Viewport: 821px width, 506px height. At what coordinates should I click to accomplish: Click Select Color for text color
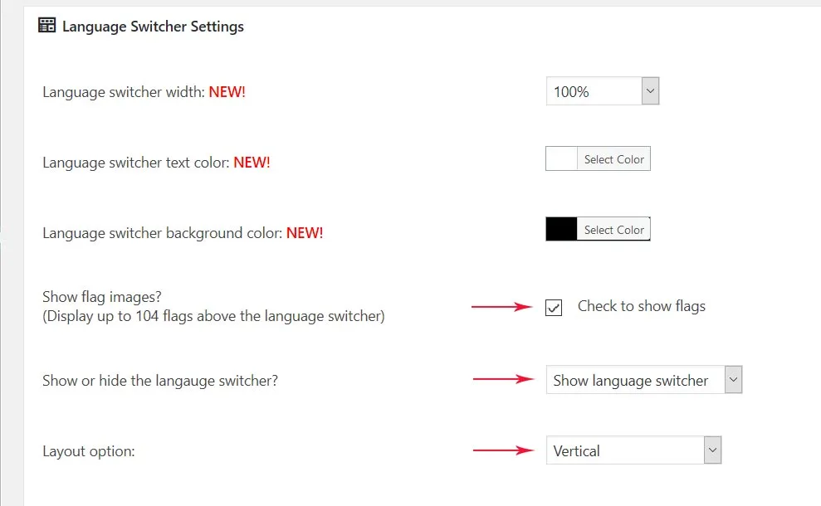(x=613, y=159)
